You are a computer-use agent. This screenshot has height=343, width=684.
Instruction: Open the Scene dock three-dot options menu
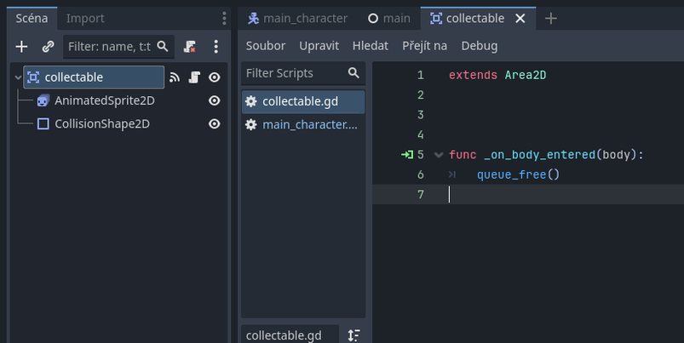(224, 19)
